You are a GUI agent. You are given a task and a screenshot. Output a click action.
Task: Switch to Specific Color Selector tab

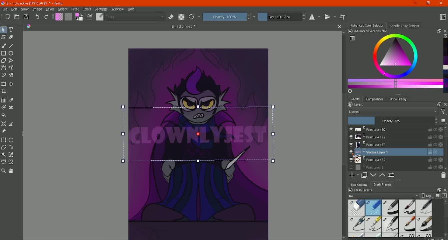[405, 26]
